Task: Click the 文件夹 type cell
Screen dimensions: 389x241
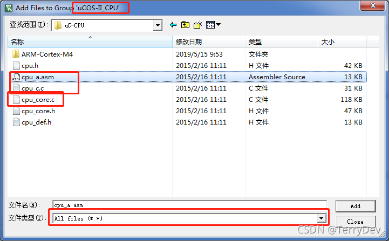Action: pyautogui.click(x=258, y=54)
